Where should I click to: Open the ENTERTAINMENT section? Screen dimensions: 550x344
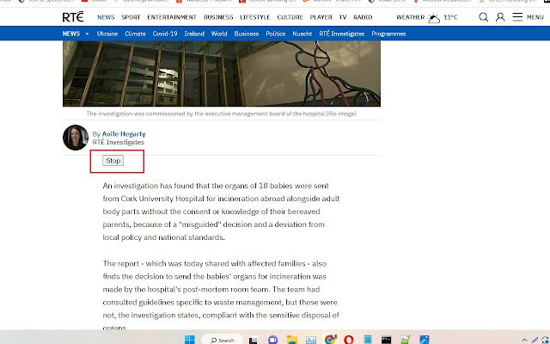coord(172,17)
